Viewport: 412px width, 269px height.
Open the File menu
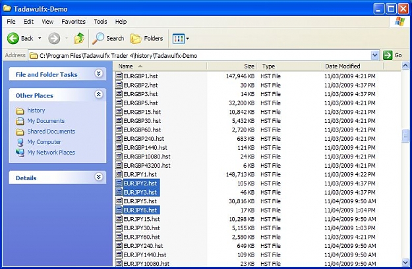[11, 22]
